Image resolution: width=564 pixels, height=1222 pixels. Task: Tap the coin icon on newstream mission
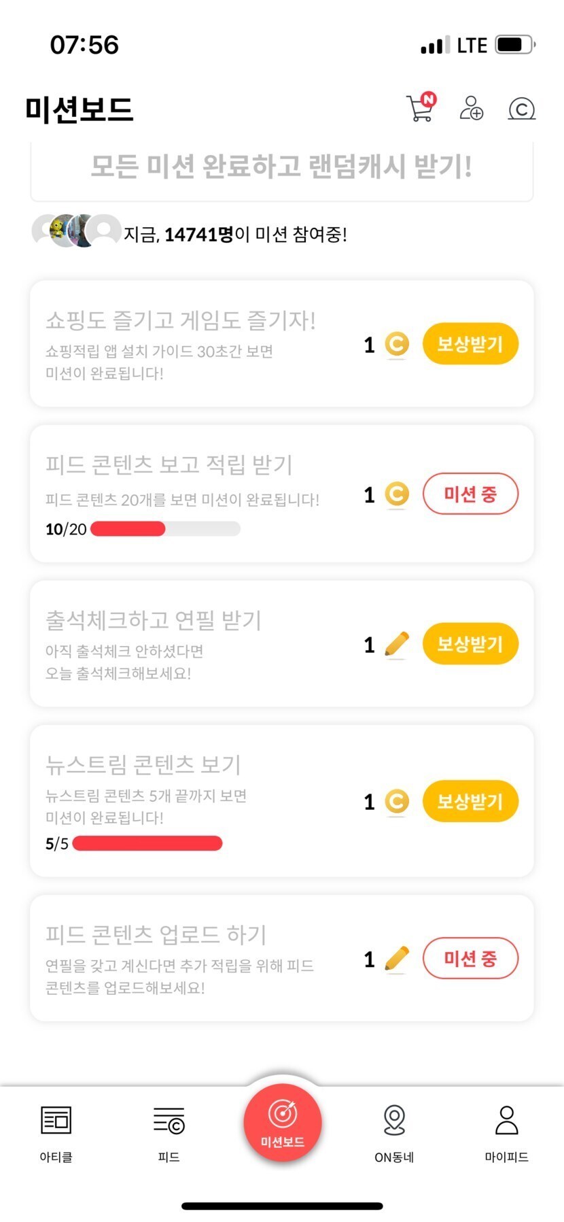(397, 801)
